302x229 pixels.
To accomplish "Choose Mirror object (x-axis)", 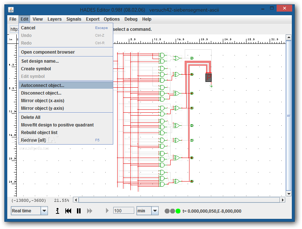I will click(66, 101).
